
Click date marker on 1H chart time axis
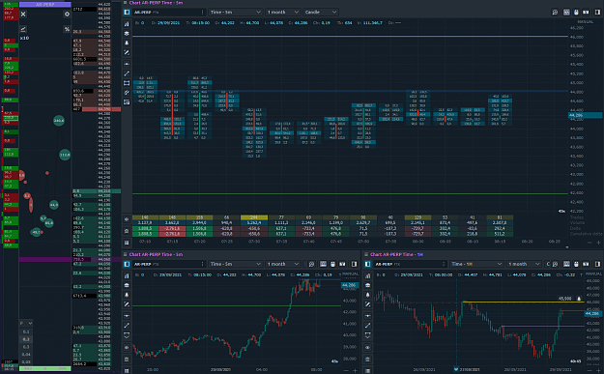point(456,369)
